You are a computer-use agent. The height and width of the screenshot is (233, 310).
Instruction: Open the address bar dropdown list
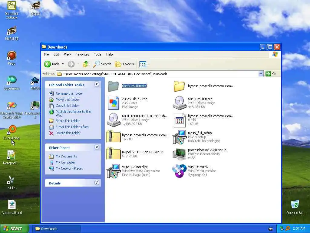(261, 74)
